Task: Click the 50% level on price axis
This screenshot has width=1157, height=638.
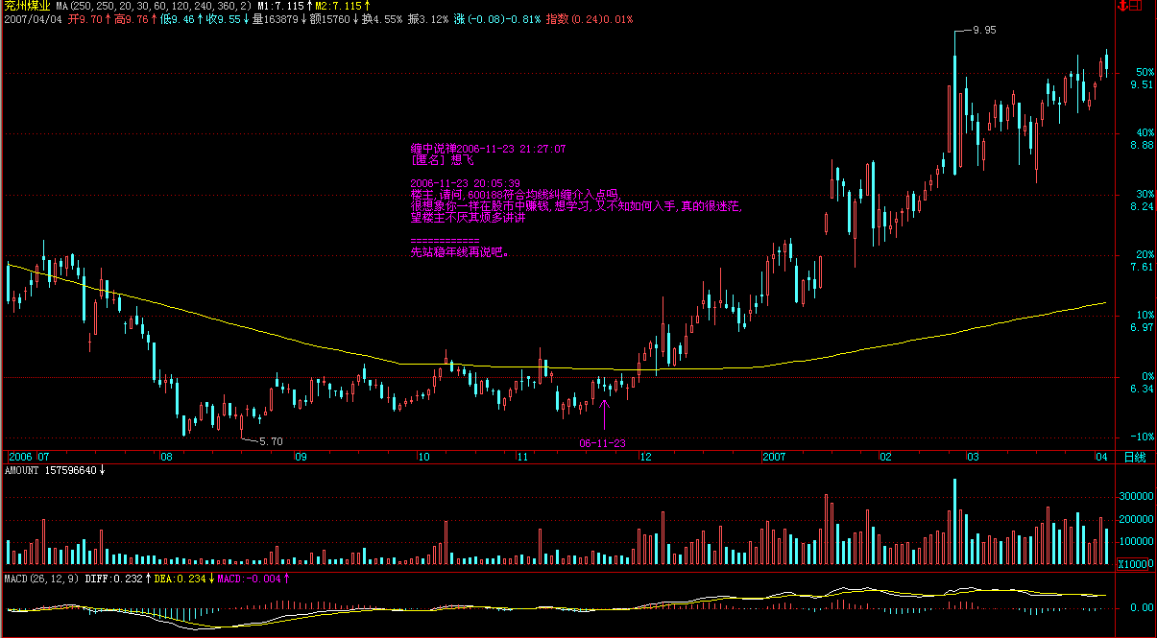Action: (x=1144, y=72)
